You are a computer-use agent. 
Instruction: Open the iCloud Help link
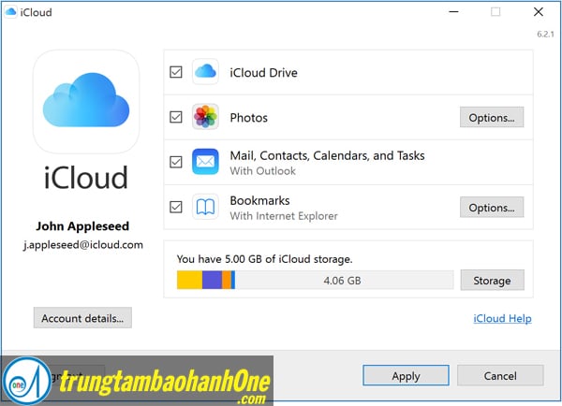tap(501, 318)
